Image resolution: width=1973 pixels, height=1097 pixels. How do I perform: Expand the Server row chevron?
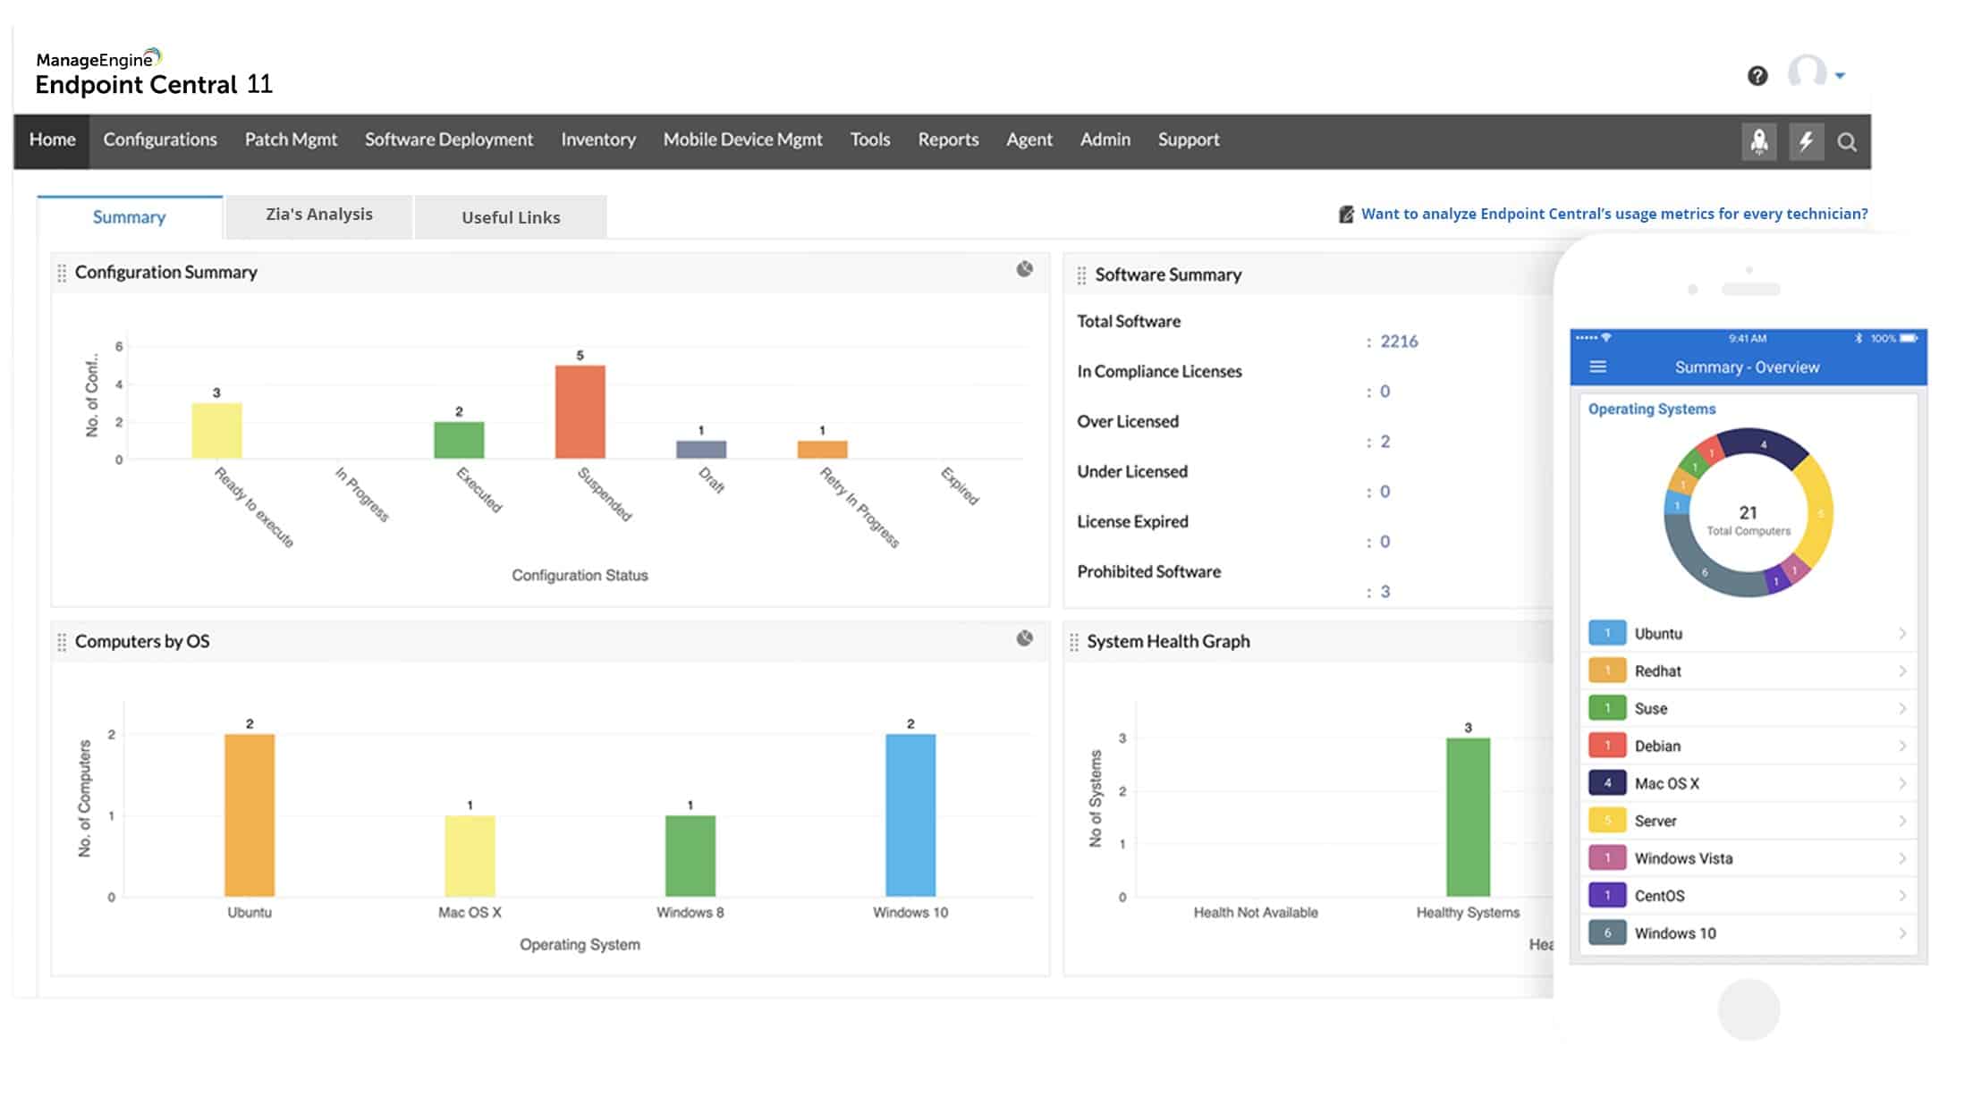pos(1902,821)
